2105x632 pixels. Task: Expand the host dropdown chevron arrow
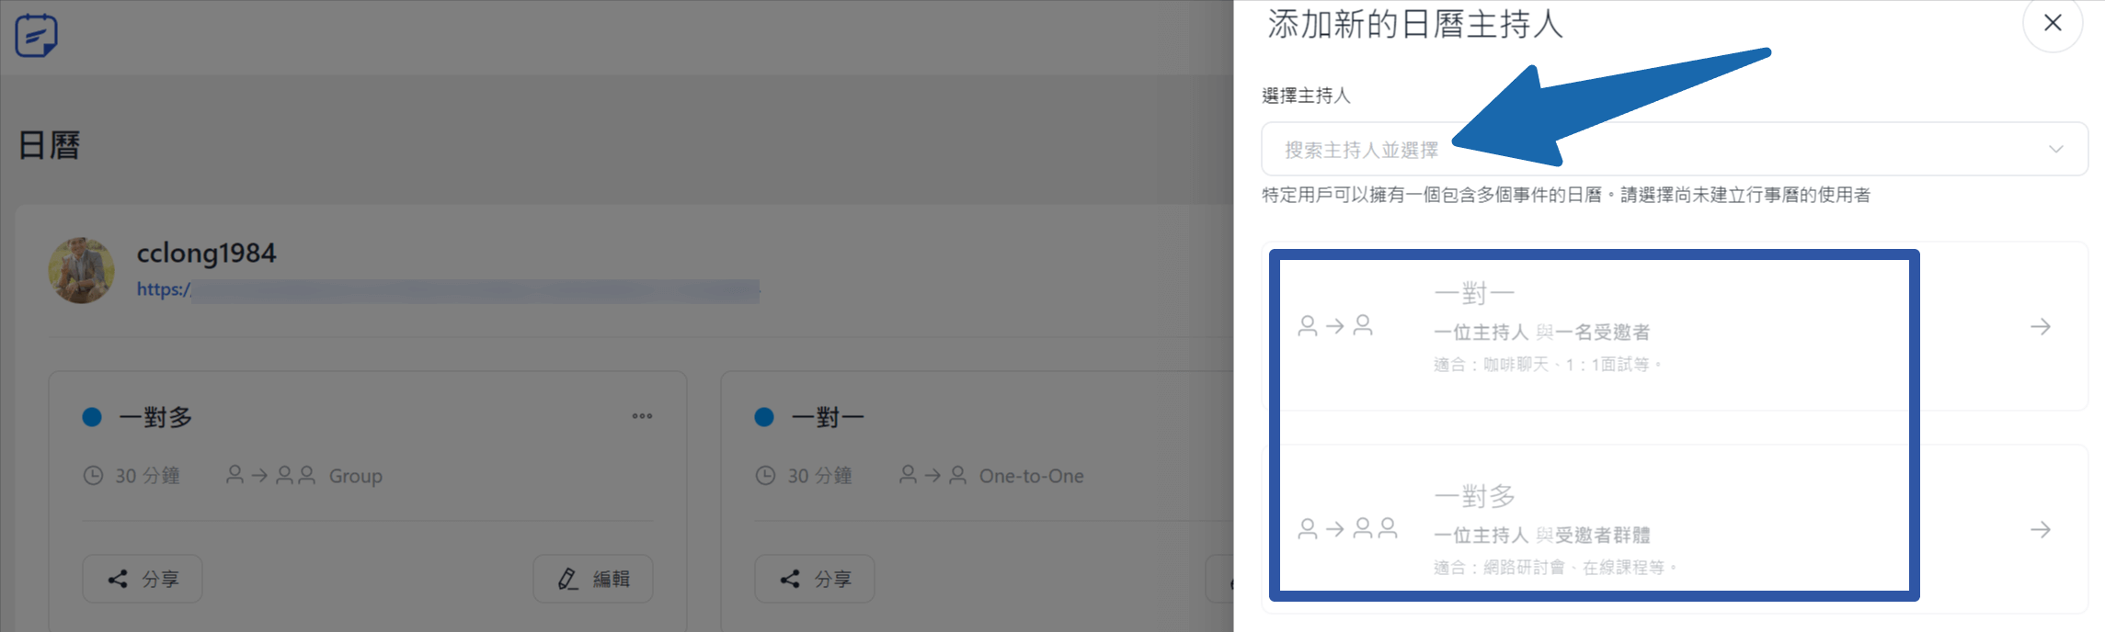pos(2055,149)
